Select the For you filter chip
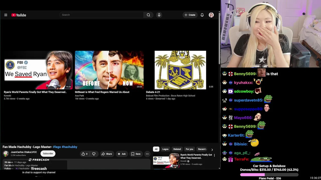Image resolution: width=321 pixels, height=180 pixels. tap(189, 149)
